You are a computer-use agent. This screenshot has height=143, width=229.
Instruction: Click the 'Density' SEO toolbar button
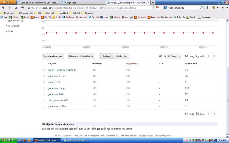coord(191,17)
